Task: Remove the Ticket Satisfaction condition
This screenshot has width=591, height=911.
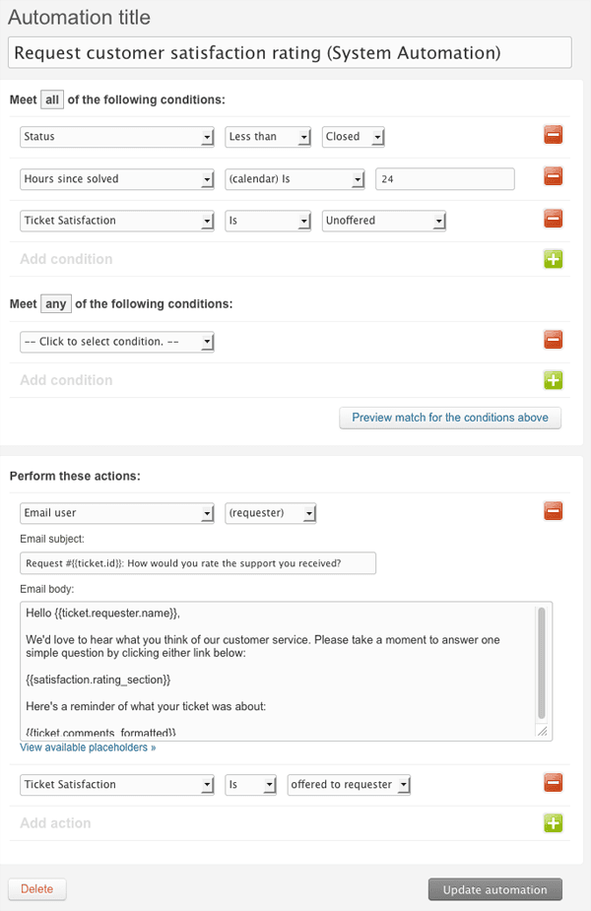Action: click(553, 218)
